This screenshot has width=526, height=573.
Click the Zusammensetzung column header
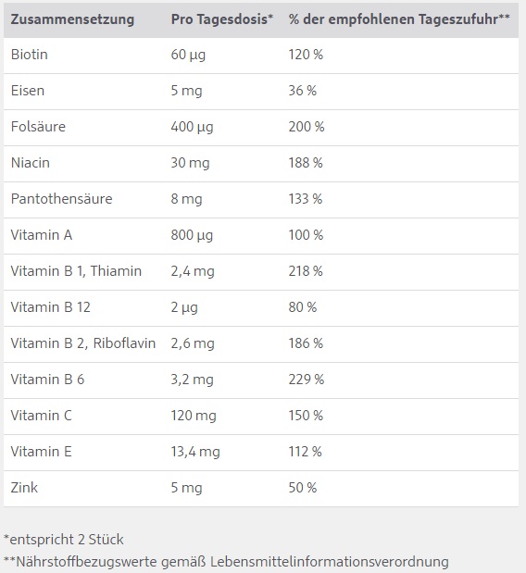click(x=72, y=19)
